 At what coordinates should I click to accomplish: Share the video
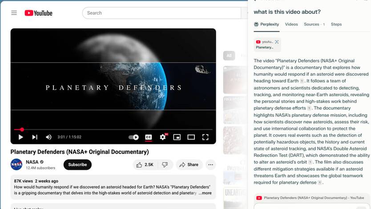tap(189, 164)
